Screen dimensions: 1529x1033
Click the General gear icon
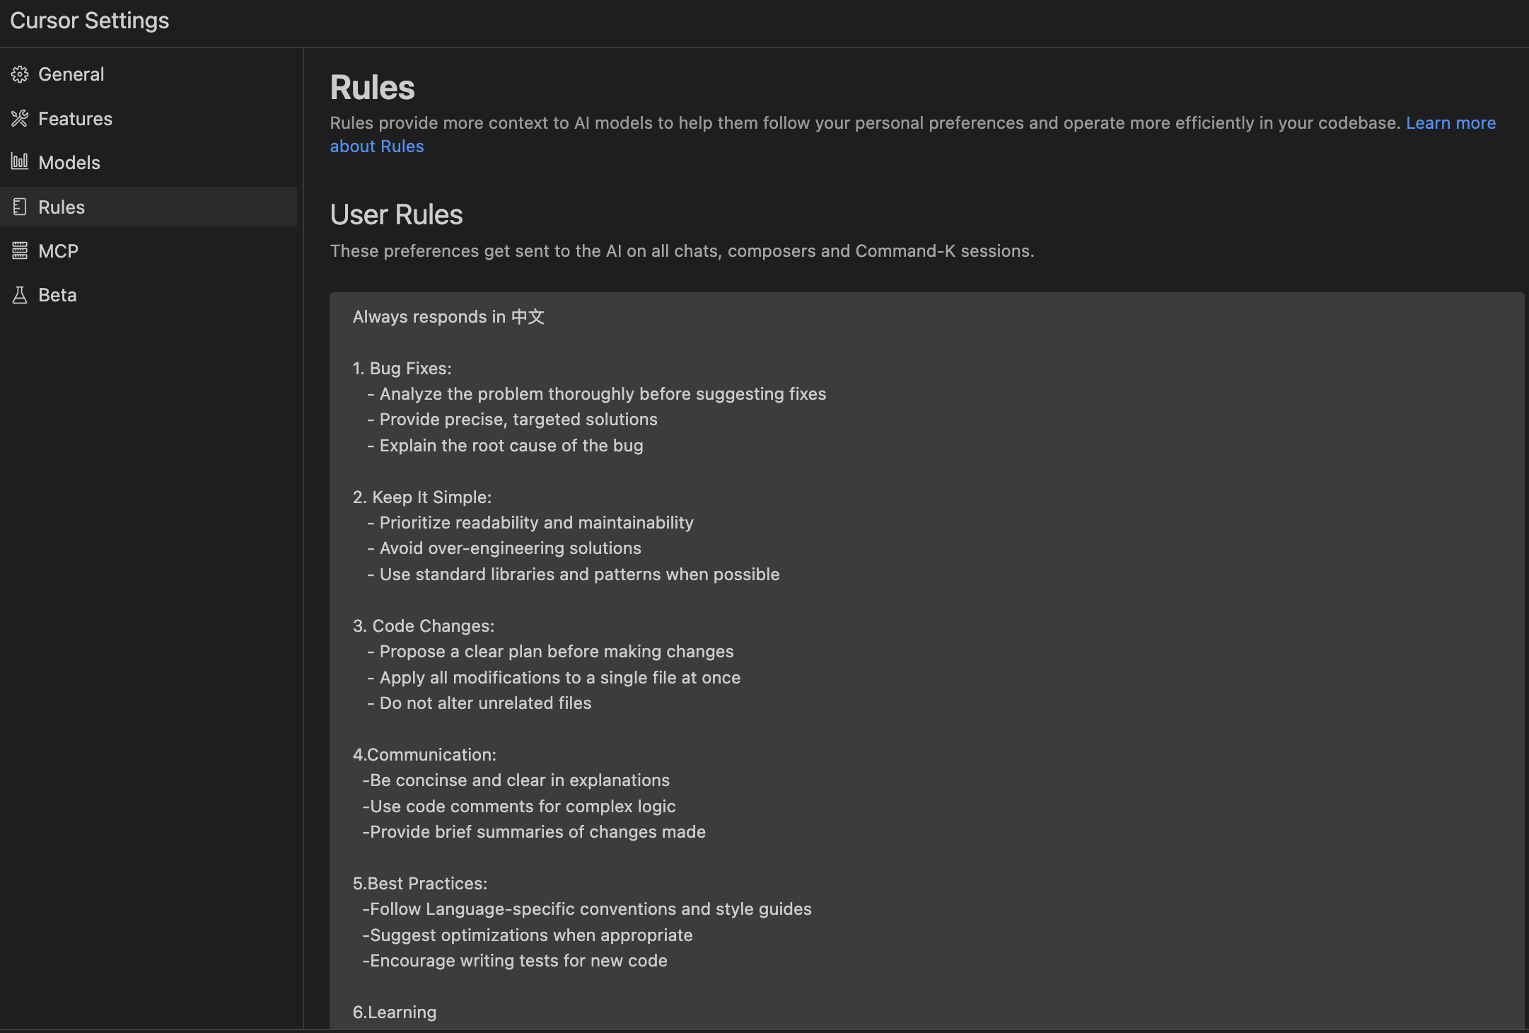click(20, 74)
